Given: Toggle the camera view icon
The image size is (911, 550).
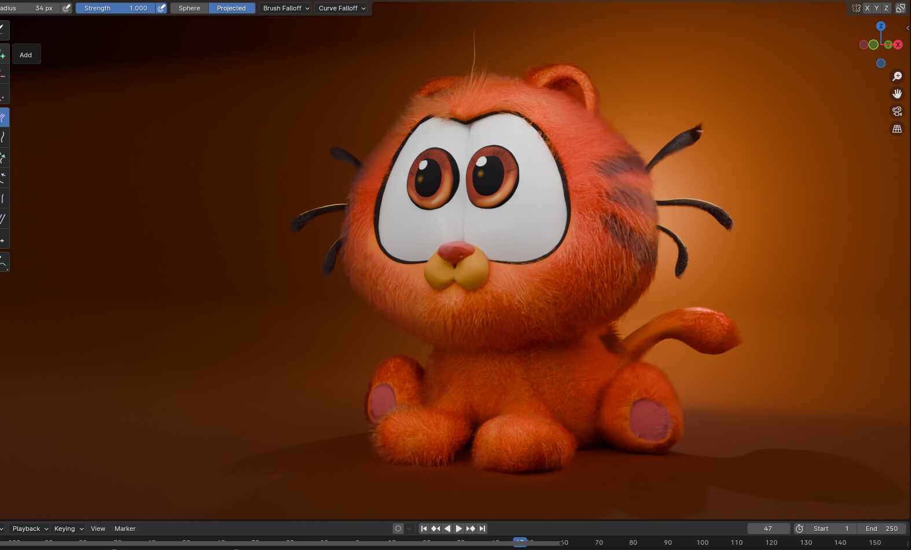Looking at the screenshot, I should [897, 111].
